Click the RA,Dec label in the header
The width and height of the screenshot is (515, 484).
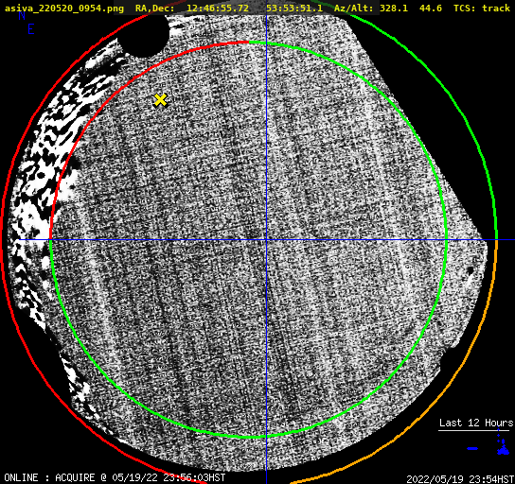(155, 9)
